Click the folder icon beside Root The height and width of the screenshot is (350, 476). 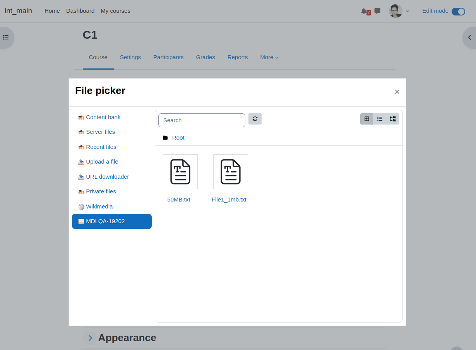[165, 138]
